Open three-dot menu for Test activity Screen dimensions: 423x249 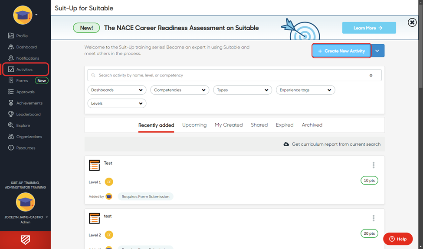coord(374,165)
